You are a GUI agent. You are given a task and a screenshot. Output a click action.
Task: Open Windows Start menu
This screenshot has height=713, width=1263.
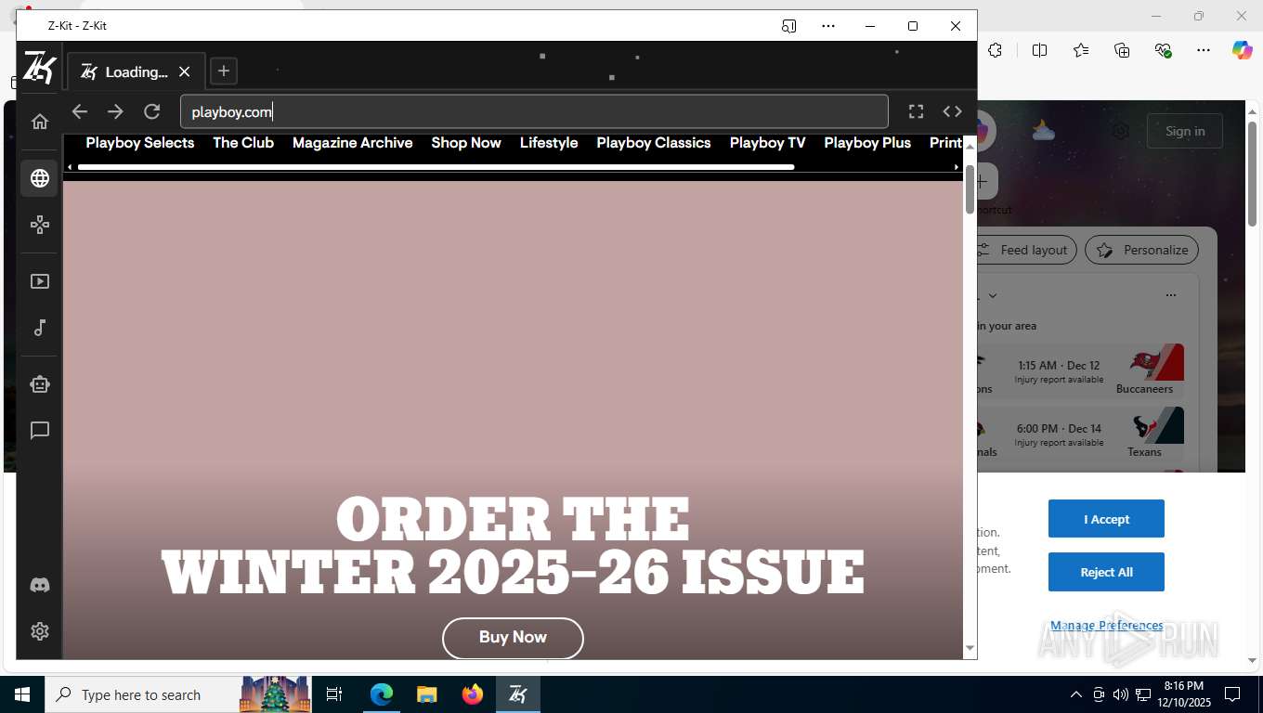[x=22, y=694]
